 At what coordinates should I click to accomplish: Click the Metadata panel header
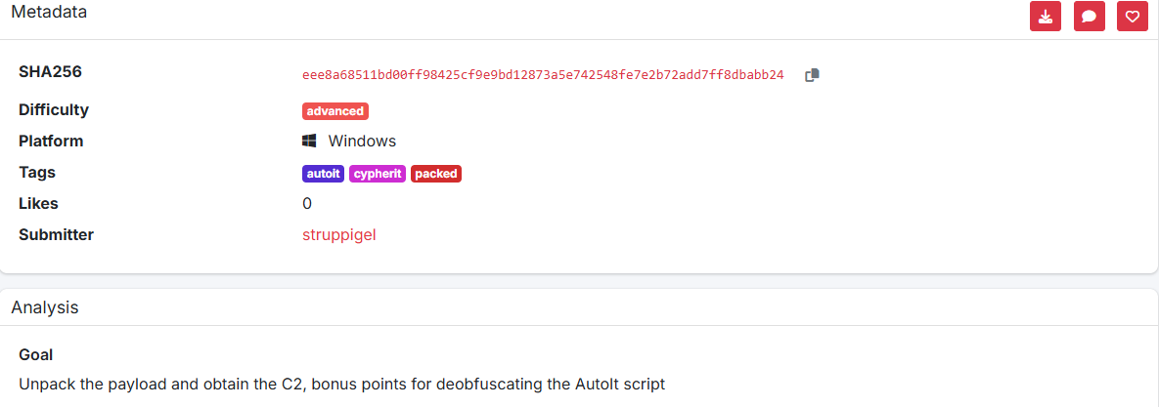49,13
